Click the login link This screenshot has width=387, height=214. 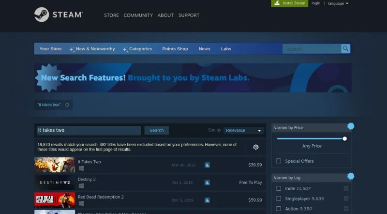click(316, 3)
